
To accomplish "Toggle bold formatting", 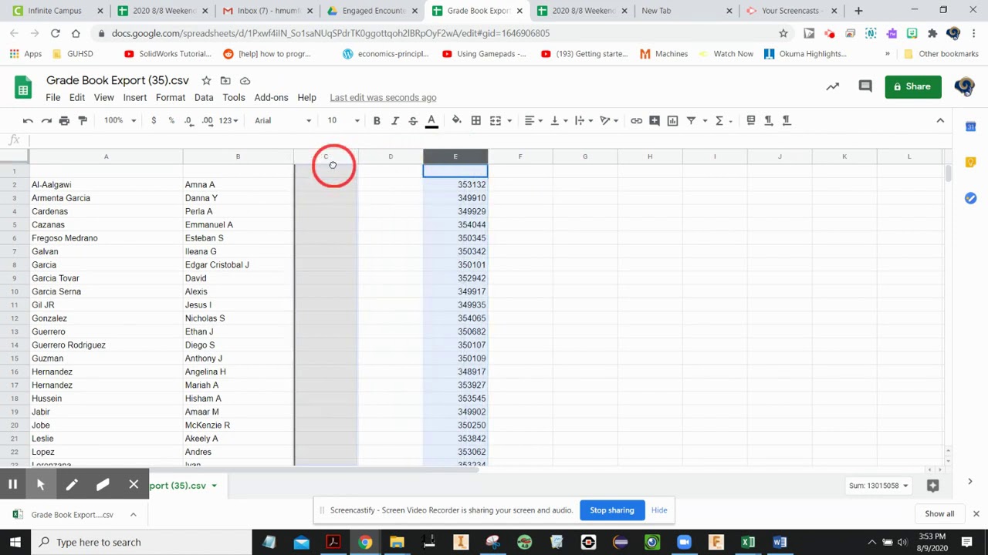I will (377, 120).
